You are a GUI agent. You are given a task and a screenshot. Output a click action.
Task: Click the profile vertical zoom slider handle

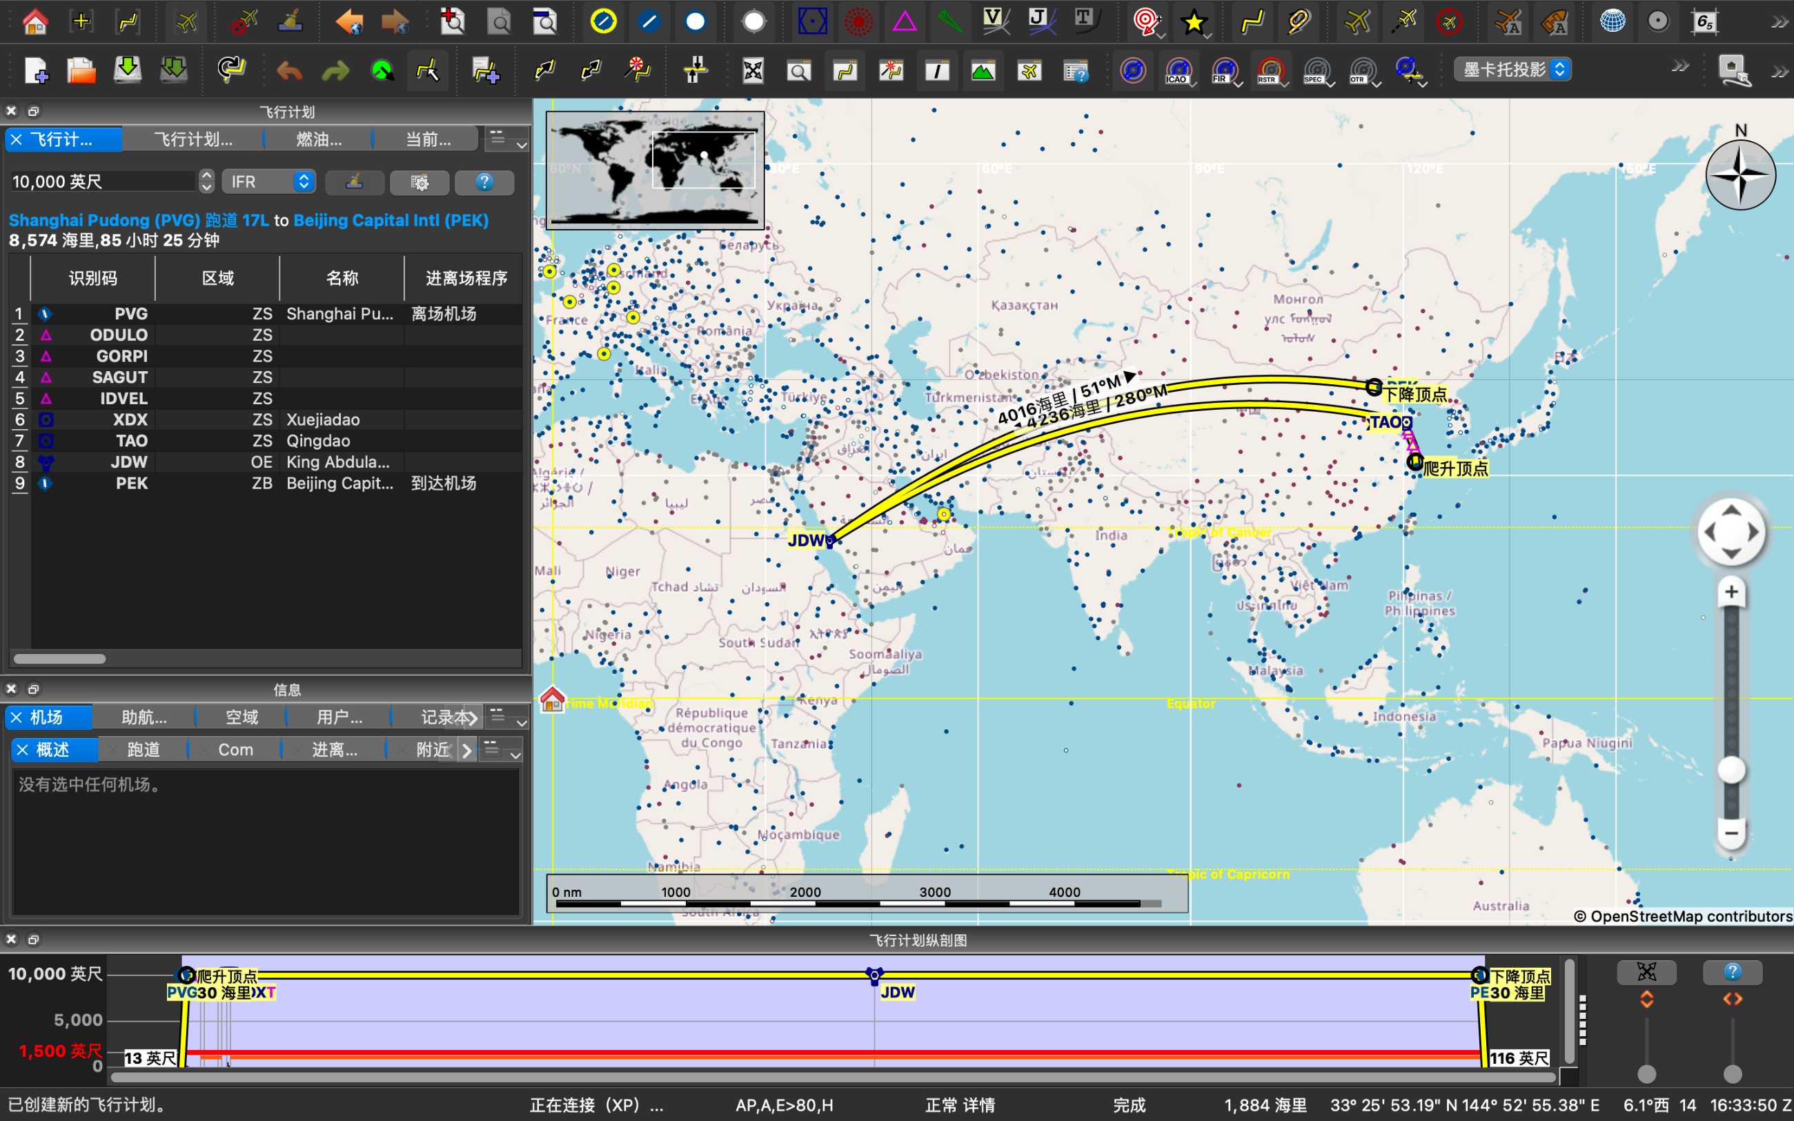[1646, 1073]
